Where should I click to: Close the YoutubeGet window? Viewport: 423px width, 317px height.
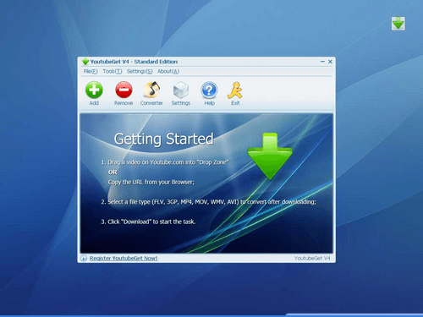330,62
